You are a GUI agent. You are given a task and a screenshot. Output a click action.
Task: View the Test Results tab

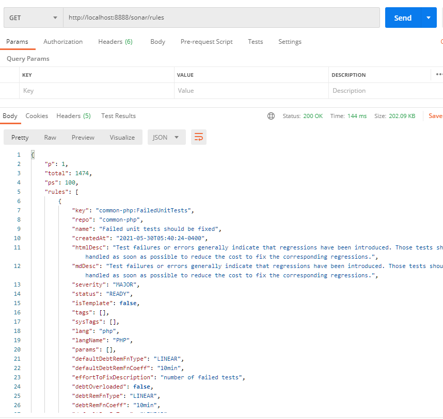[x=118, y=115]
